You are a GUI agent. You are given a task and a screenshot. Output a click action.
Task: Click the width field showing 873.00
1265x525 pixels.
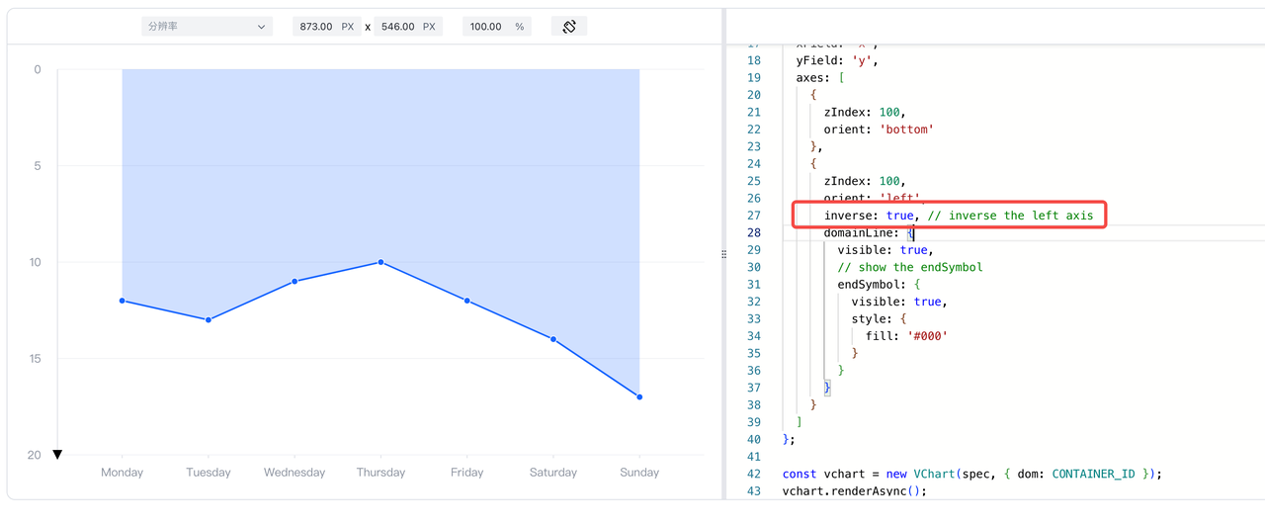[x=326, y=27]
